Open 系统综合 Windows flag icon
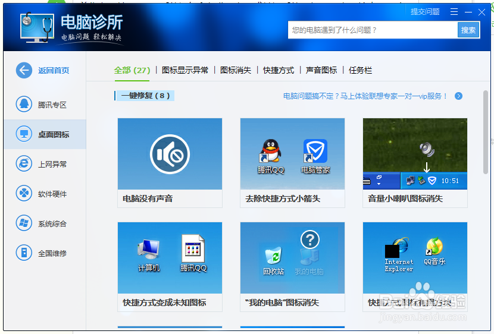The height and width of the screenshot is (334, 494). point(24,223)
